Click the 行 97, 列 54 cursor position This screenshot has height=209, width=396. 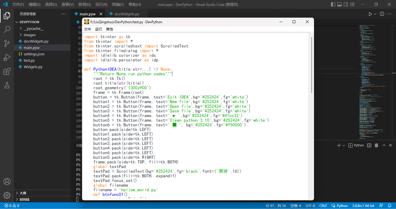tap(276, 206)
